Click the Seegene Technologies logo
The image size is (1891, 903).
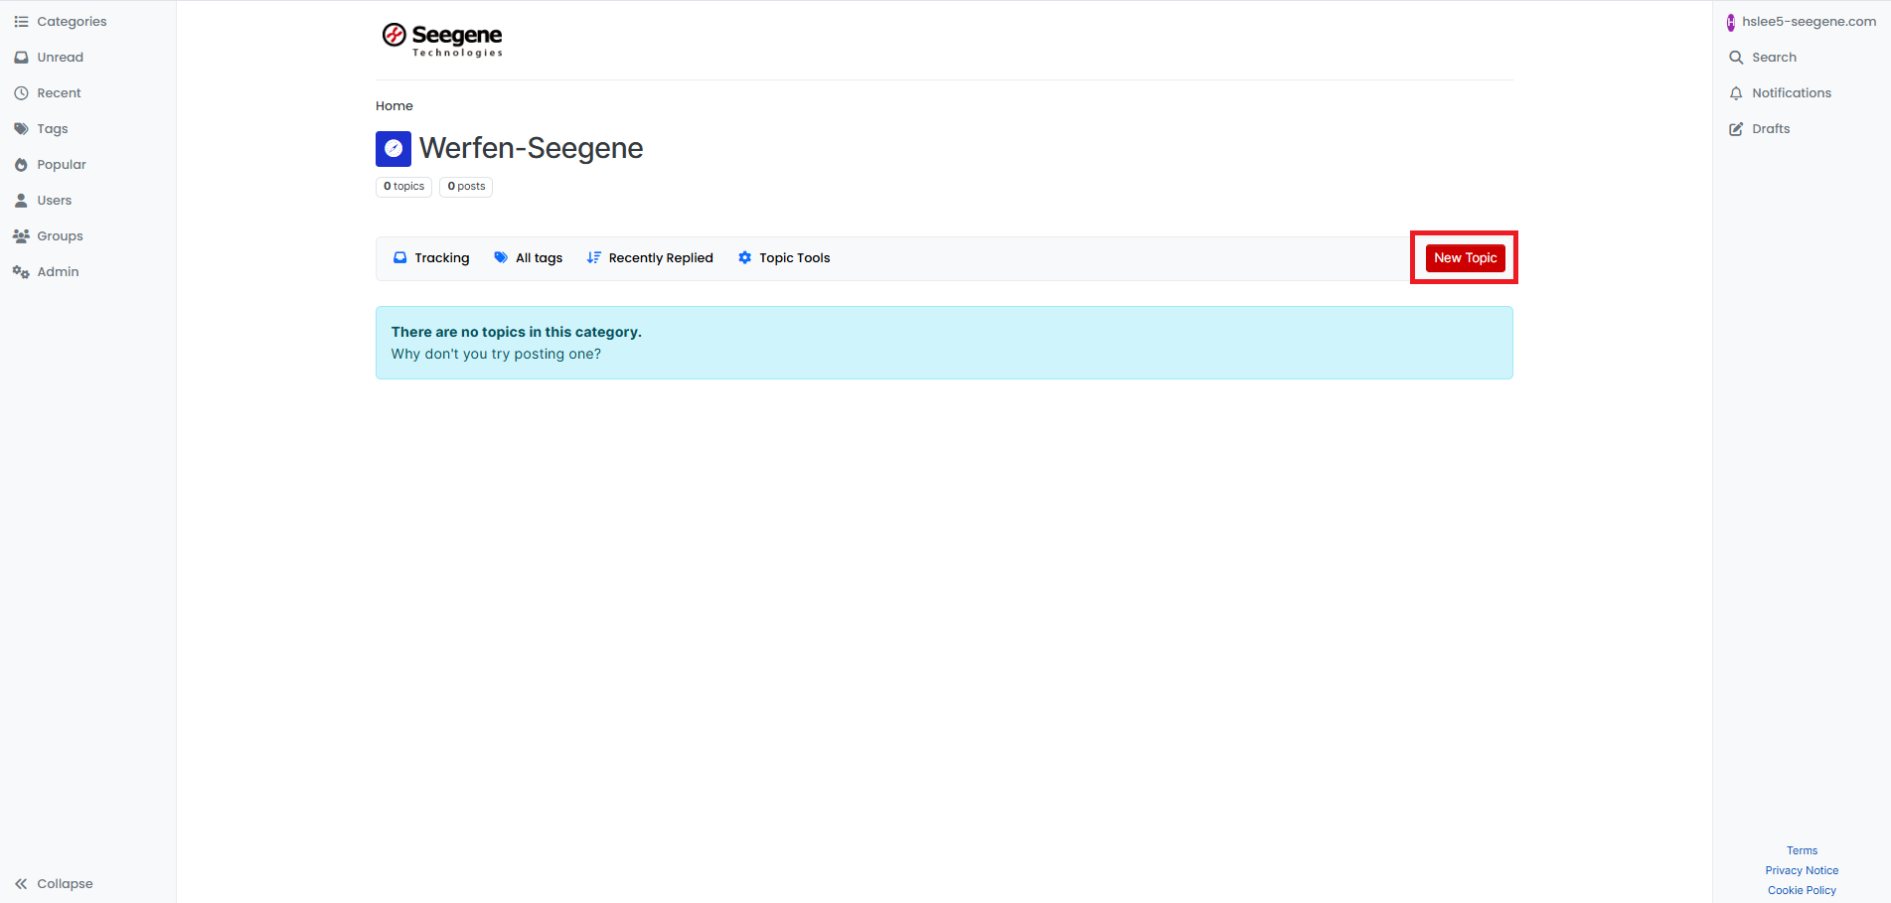click(x=442, y=40)
